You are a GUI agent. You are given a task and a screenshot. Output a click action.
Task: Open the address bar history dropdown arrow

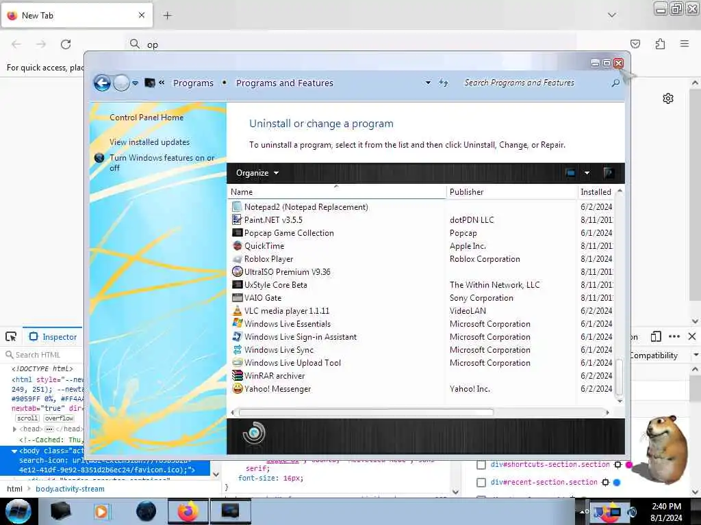[x=428, y=83]
